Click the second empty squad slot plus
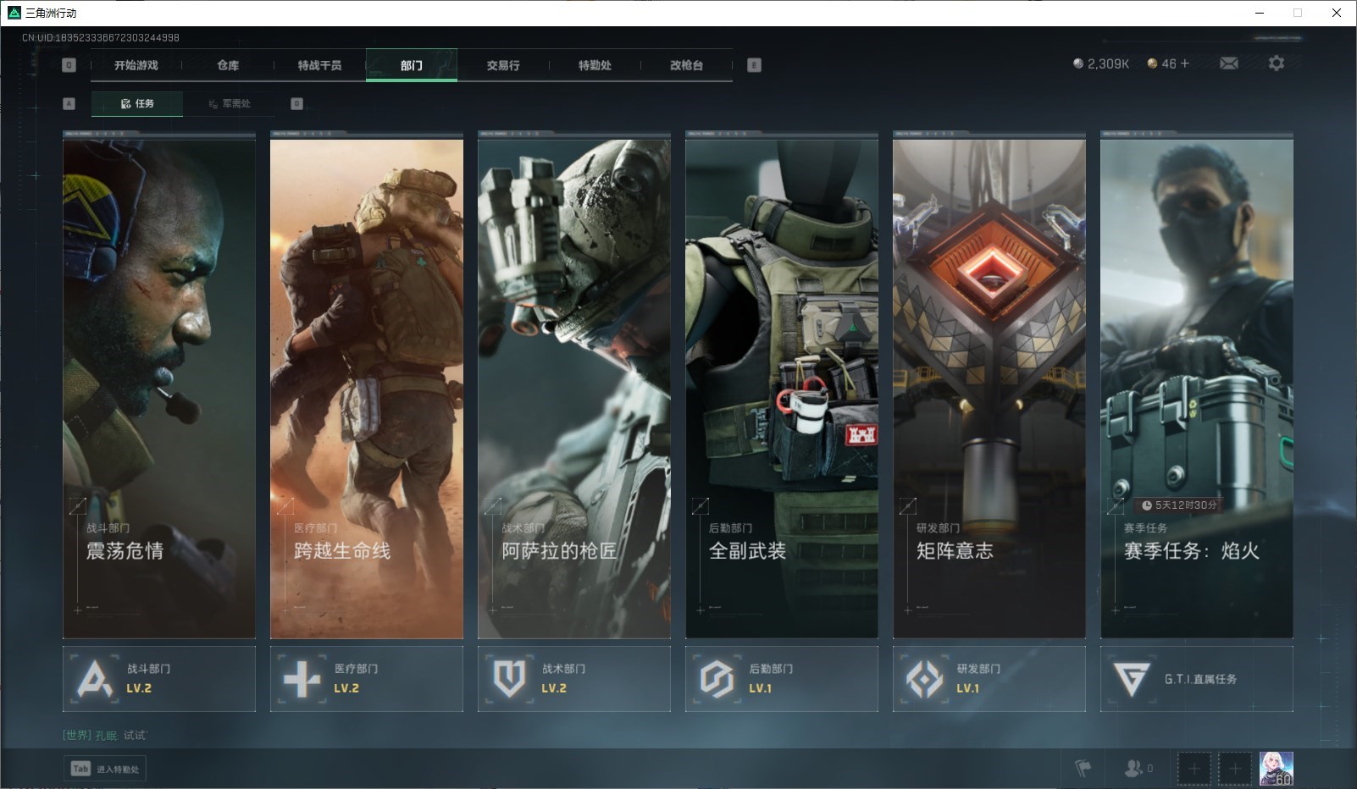Viewport: 1357px width, 789px height. tap(1235, 769)
